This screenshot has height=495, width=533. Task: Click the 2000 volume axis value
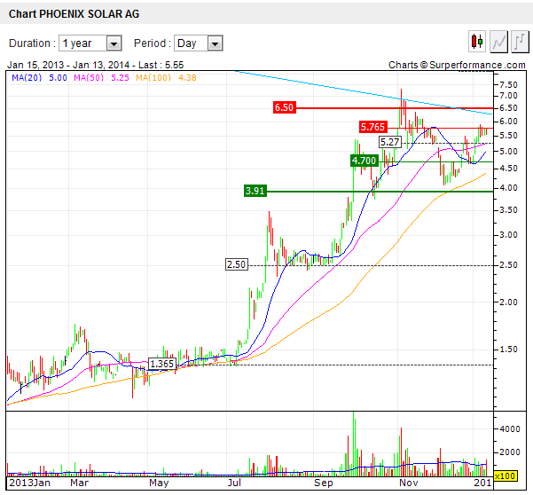coord(510,452)
